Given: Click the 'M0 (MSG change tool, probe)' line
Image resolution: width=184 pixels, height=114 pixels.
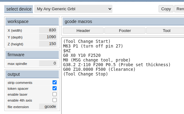Looking at the screenshot, I should pos(97,60).
